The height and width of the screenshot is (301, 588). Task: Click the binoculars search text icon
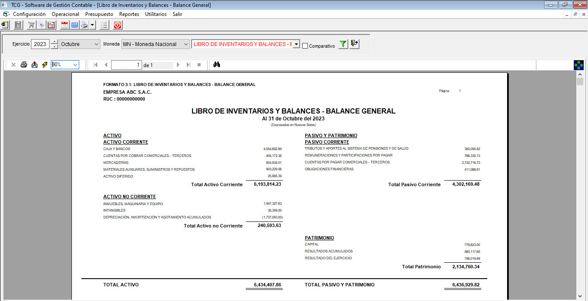coord(217,64)
